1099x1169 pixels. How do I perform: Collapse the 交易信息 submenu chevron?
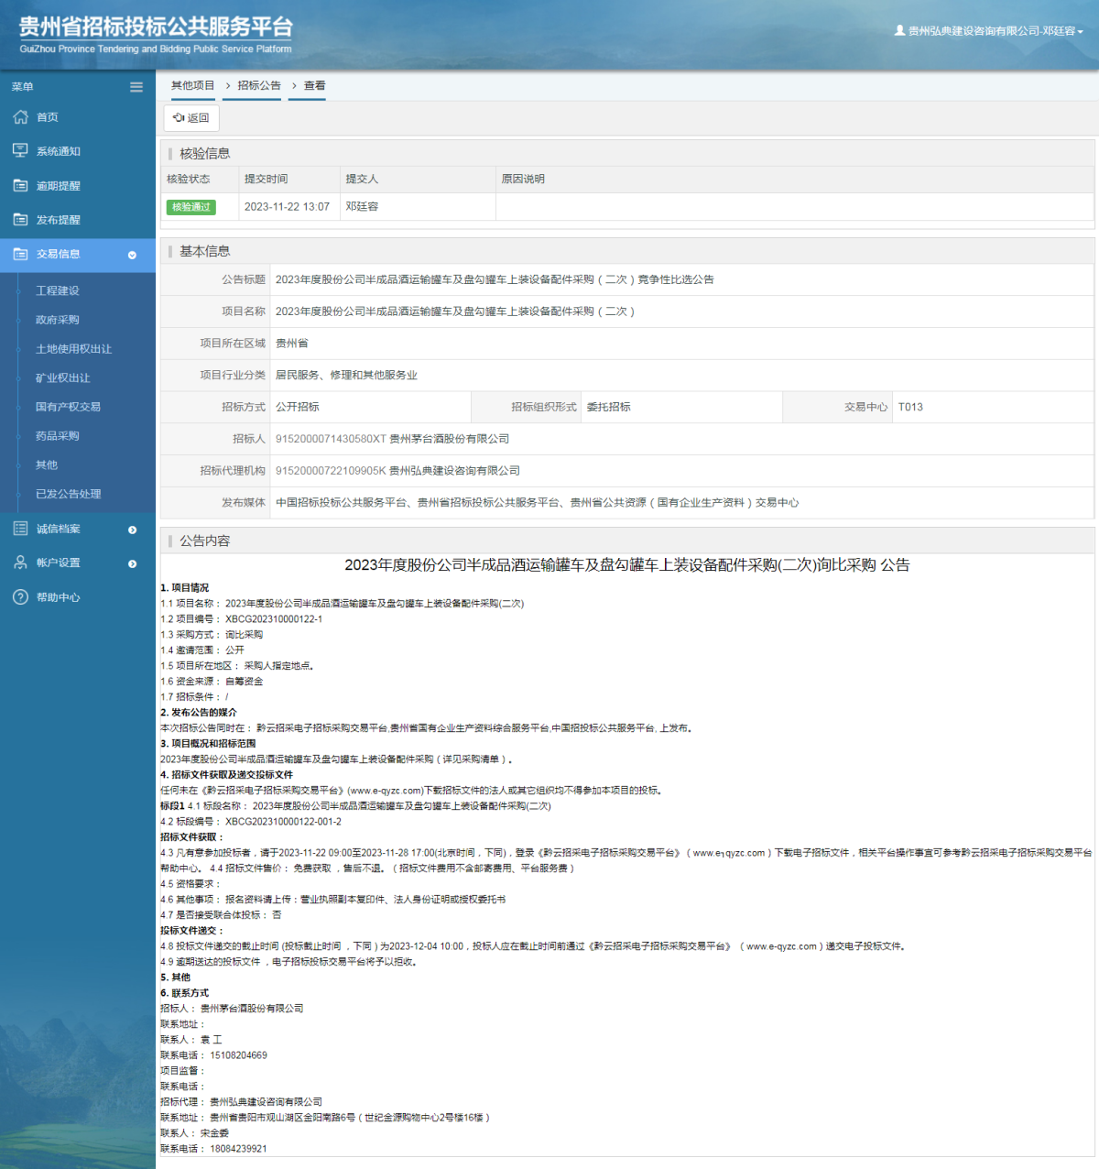tap(133, 256)
